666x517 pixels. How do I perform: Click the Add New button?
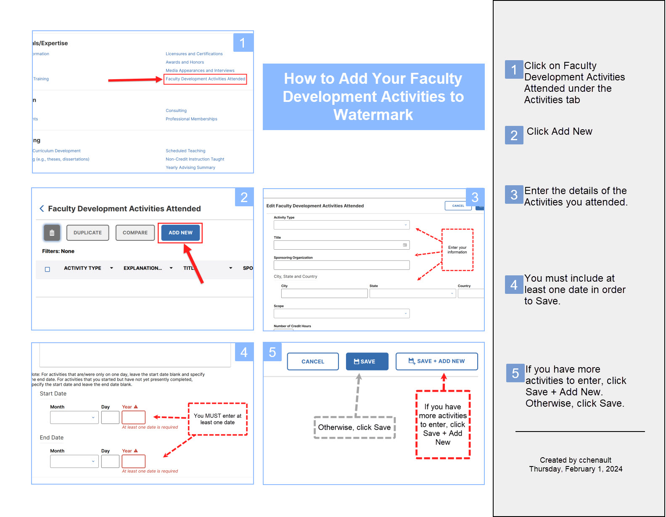tap(180, 233)
